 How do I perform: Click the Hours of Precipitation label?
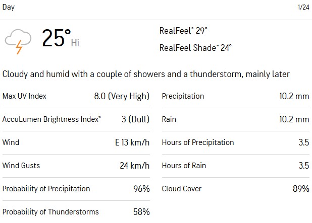tap(198, 142)
